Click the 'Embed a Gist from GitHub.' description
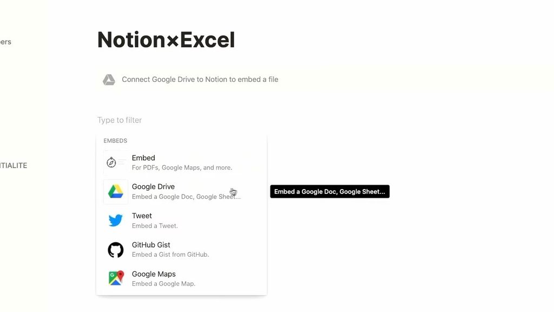Image resolution: width=554 pixels, height=312 pixels. pyautogui.click(x=170, y=255)
